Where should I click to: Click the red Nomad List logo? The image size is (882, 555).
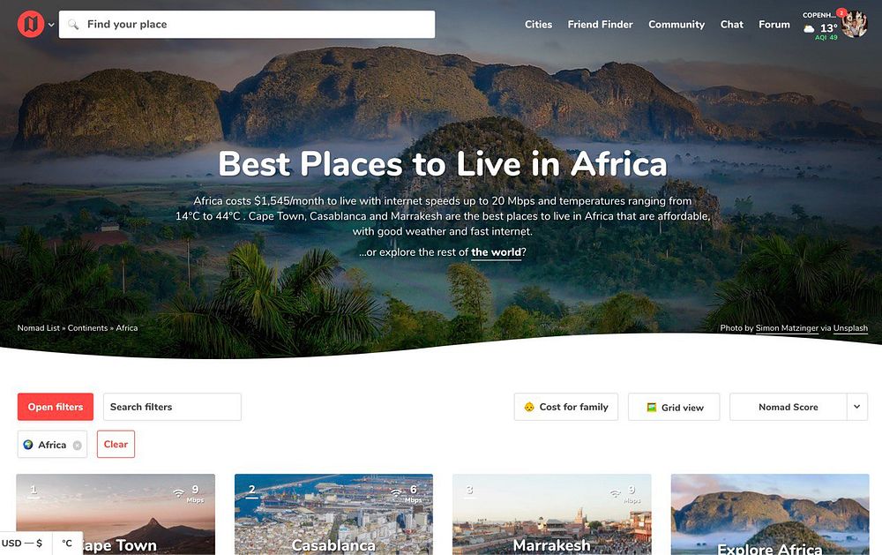point(30,24)
